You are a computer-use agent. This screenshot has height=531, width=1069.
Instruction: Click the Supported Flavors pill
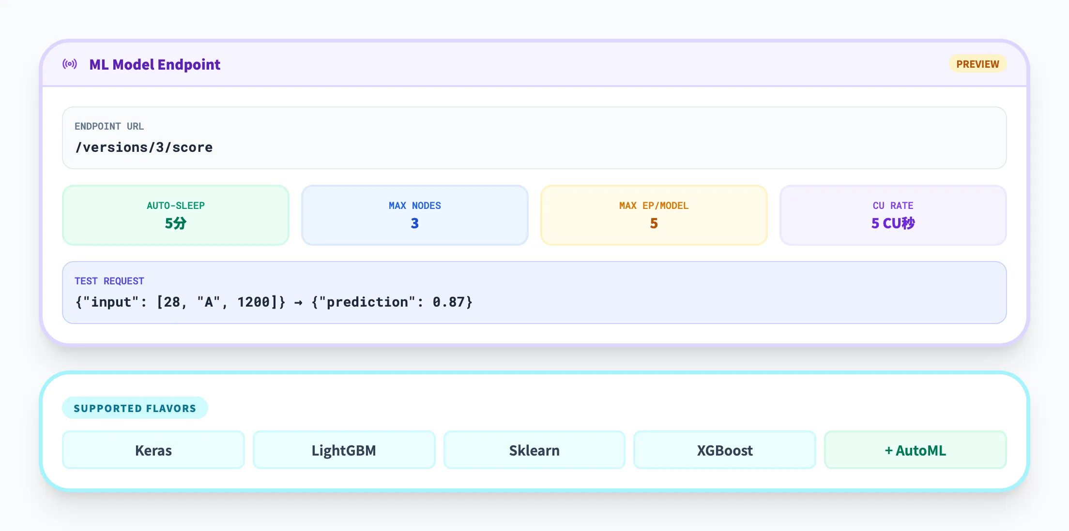pos(135,408)
